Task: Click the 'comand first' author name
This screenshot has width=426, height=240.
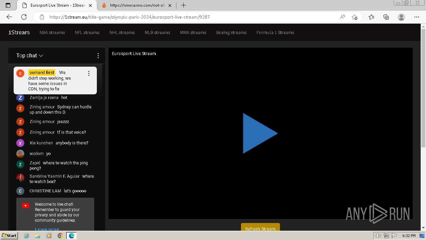Action: pyautogui.click(x=42, y=72)
